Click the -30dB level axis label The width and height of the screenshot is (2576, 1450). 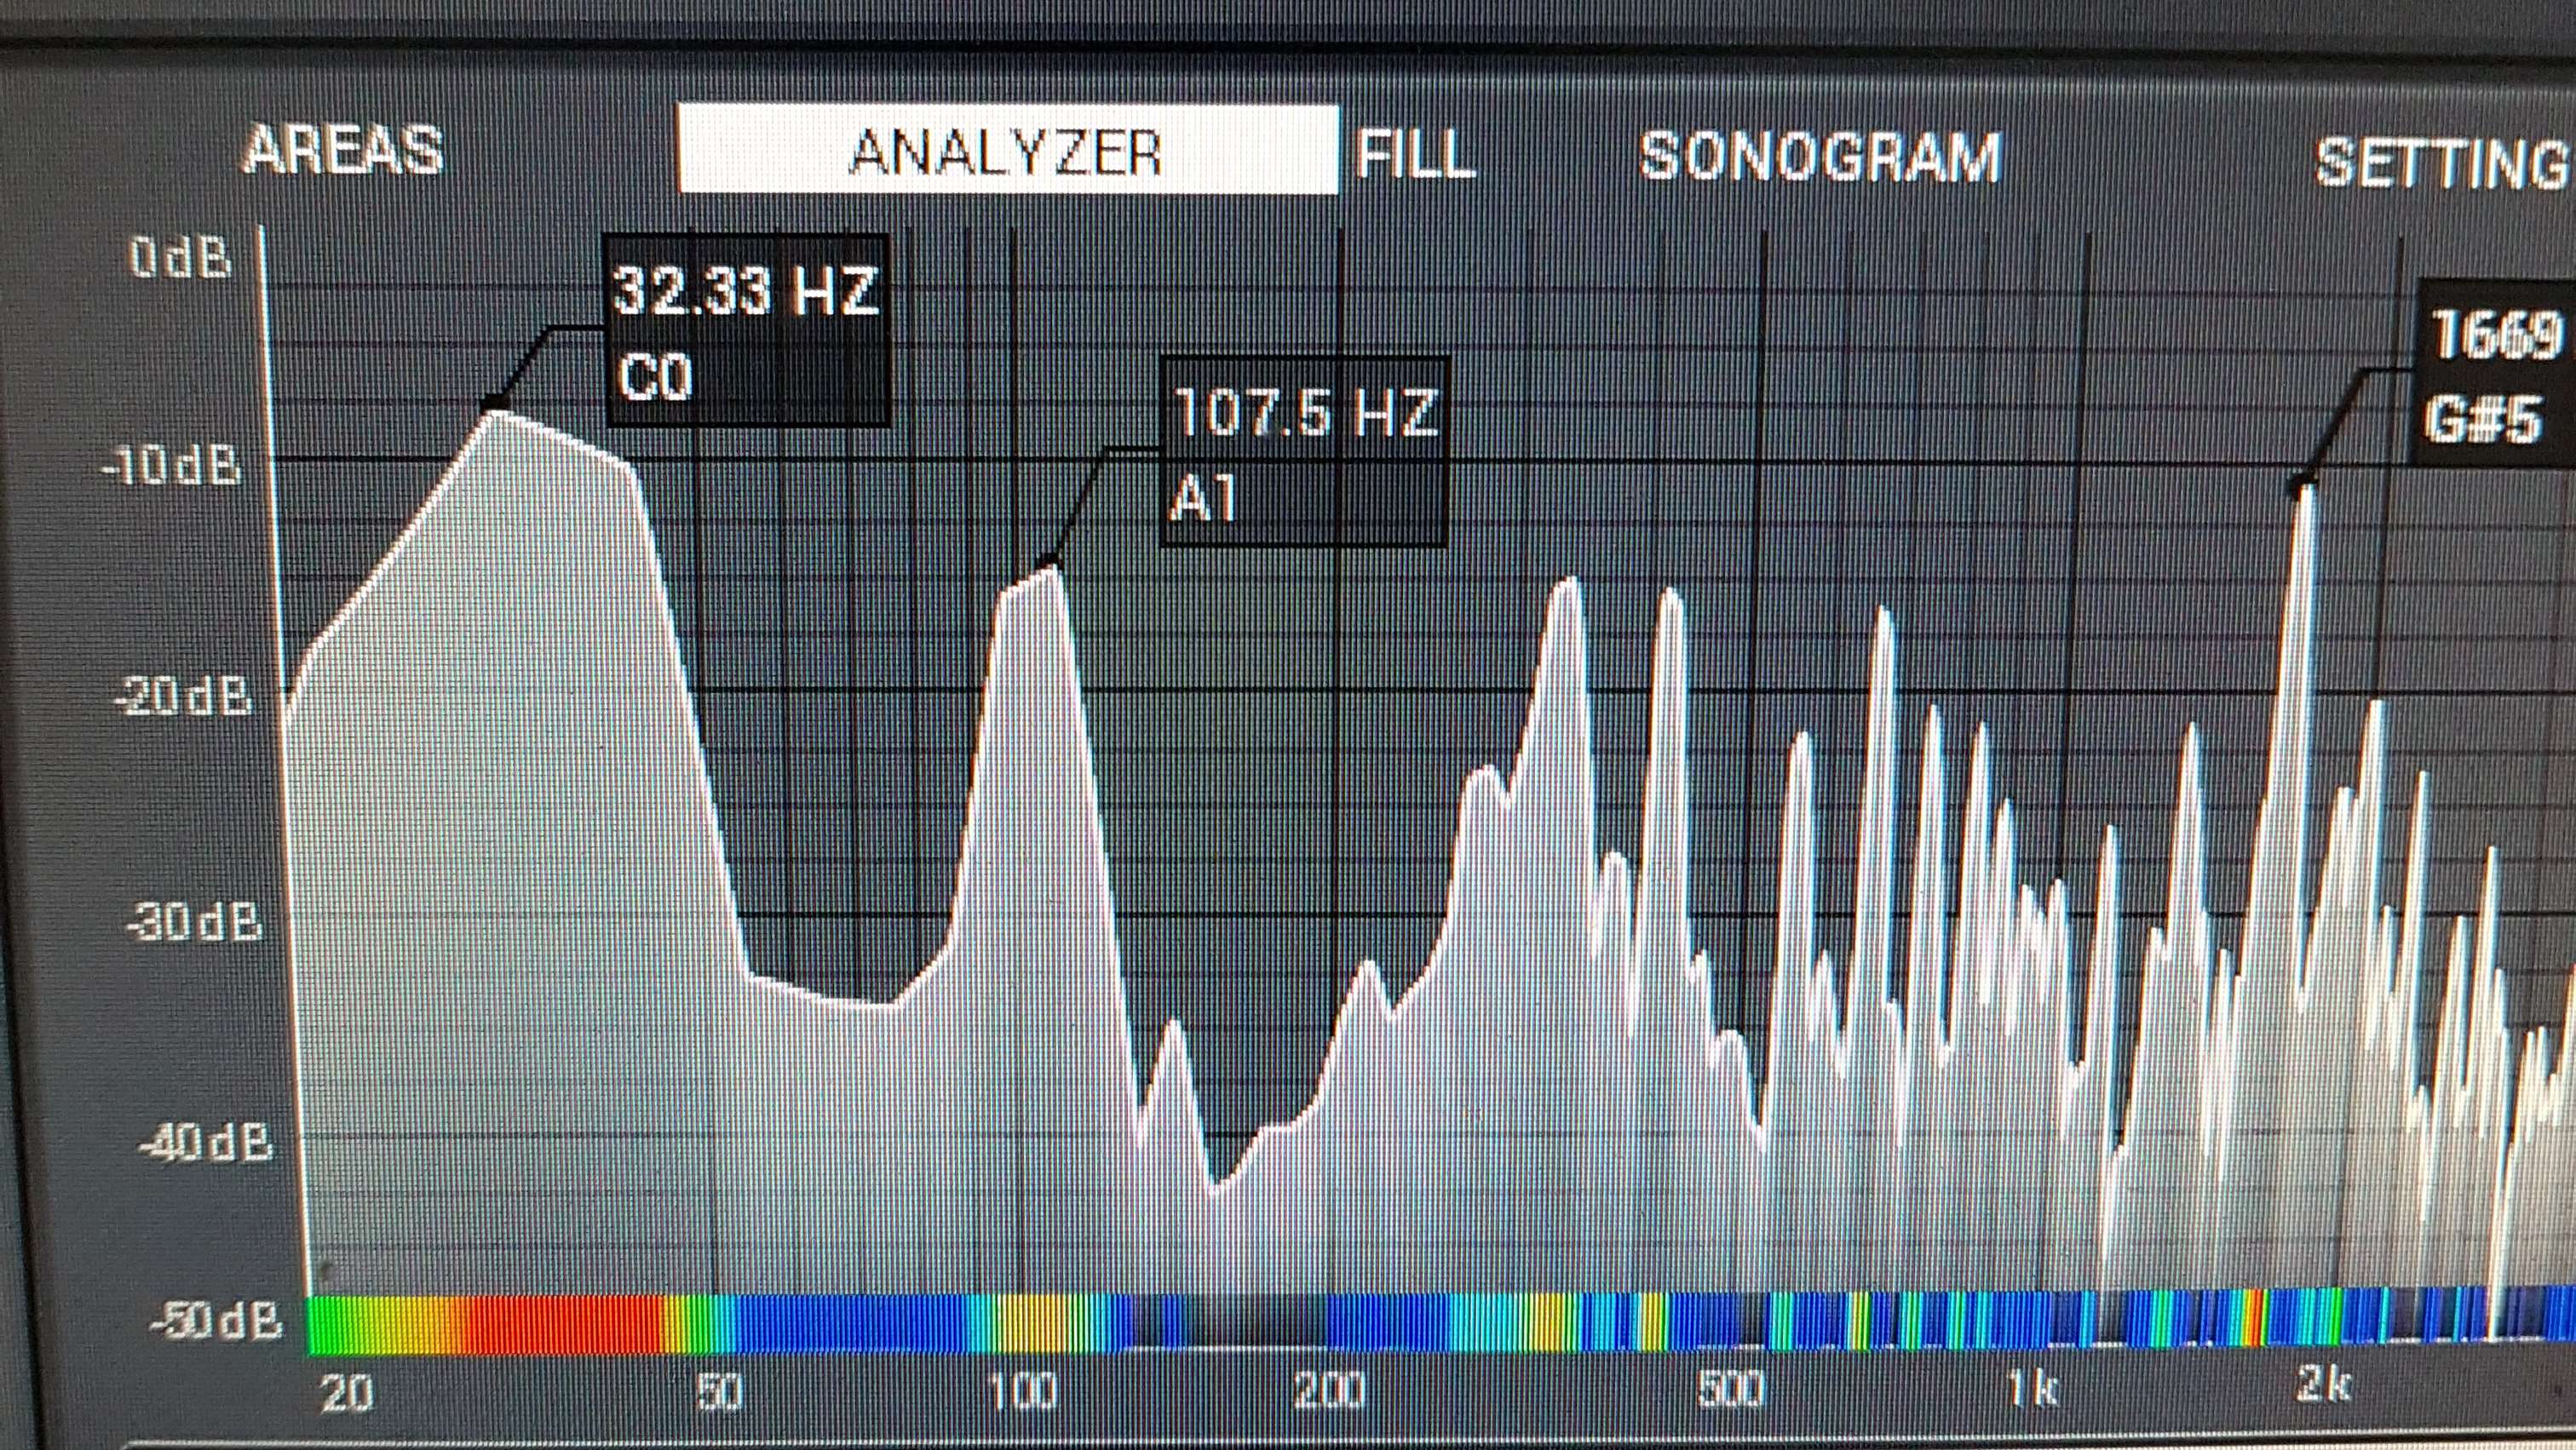195,921
